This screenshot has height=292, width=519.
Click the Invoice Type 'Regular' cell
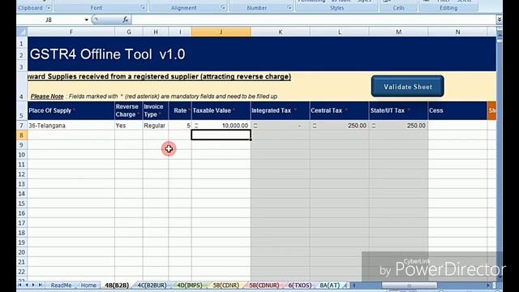[156, 126]
